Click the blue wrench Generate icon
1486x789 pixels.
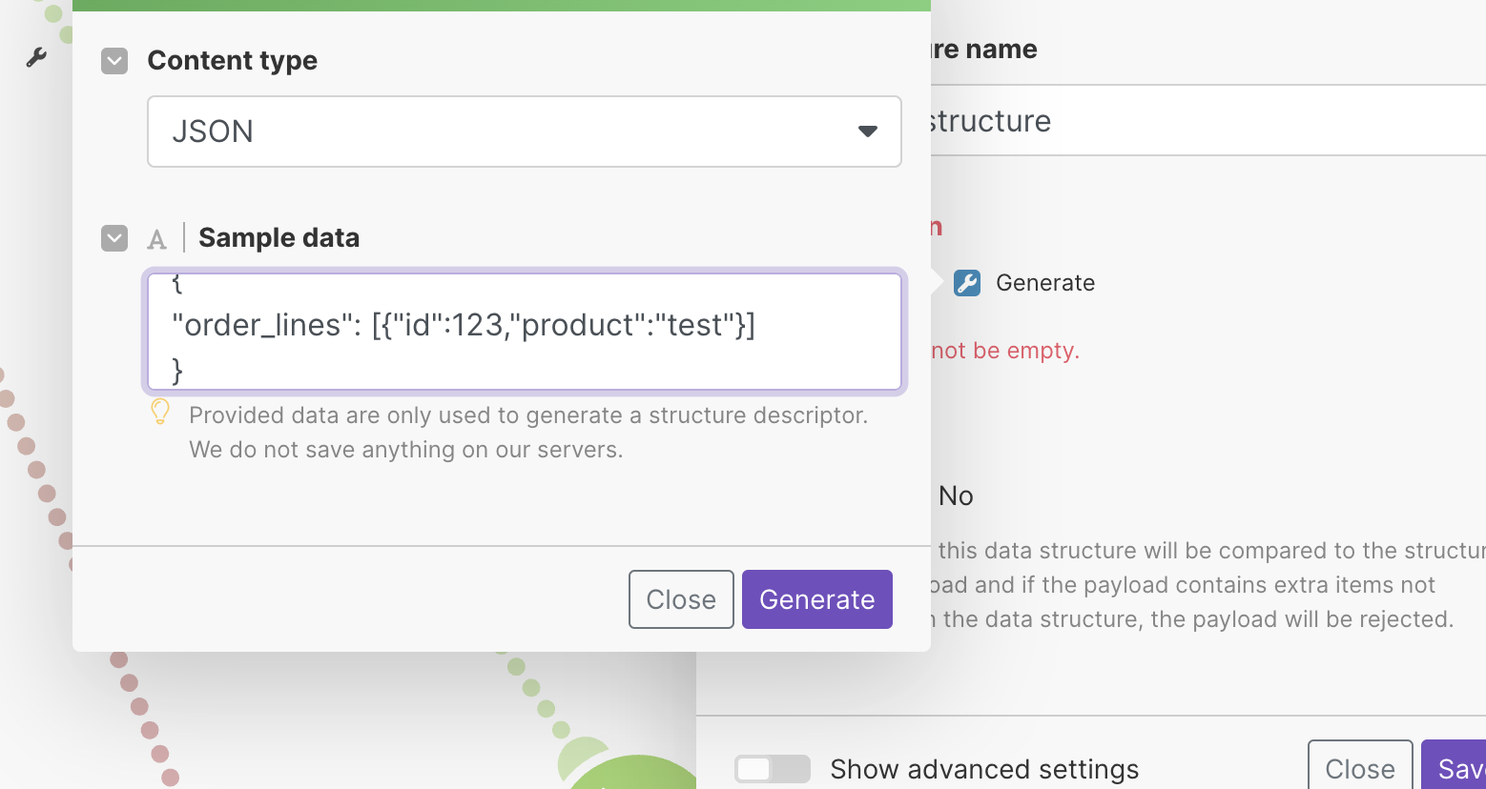click(967, 283)
